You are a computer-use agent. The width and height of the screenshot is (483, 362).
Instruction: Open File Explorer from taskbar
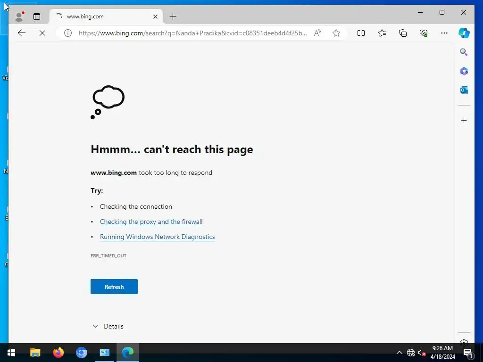click(x=35, y=353)
